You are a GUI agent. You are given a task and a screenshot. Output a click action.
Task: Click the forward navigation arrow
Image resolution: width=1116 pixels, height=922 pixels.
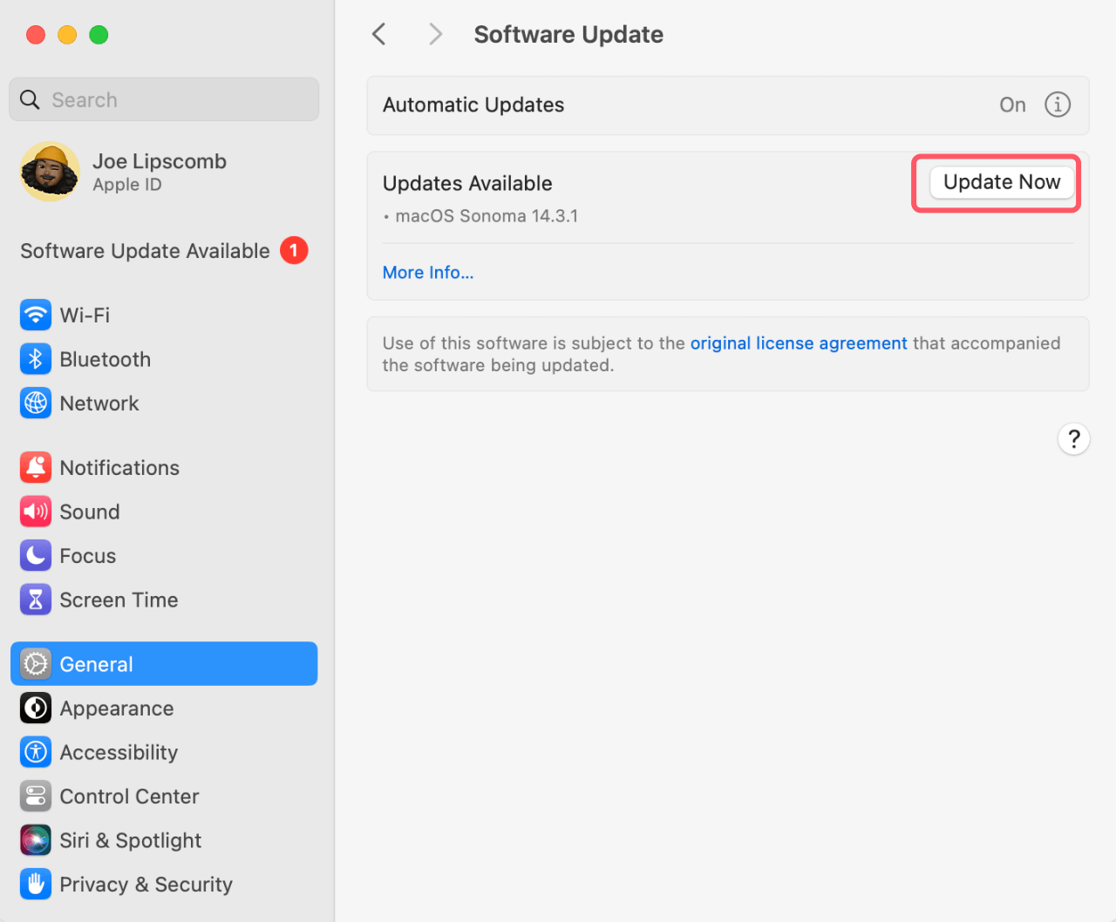[435, 34]
